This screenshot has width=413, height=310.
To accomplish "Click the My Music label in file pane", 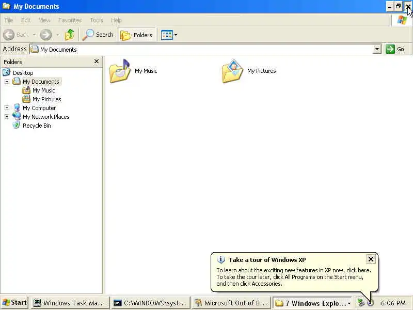I will point(146,71).
